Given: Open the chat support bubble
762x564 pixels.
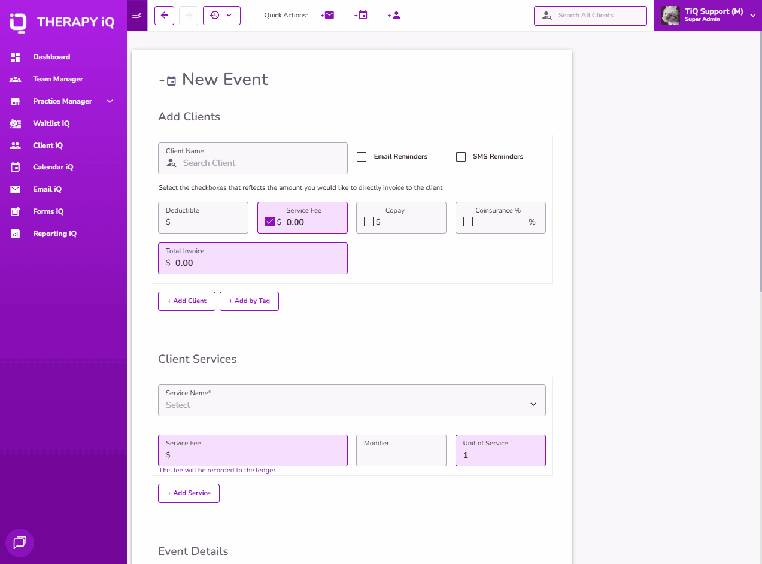Looking at the screenshot, I should 20,543.
